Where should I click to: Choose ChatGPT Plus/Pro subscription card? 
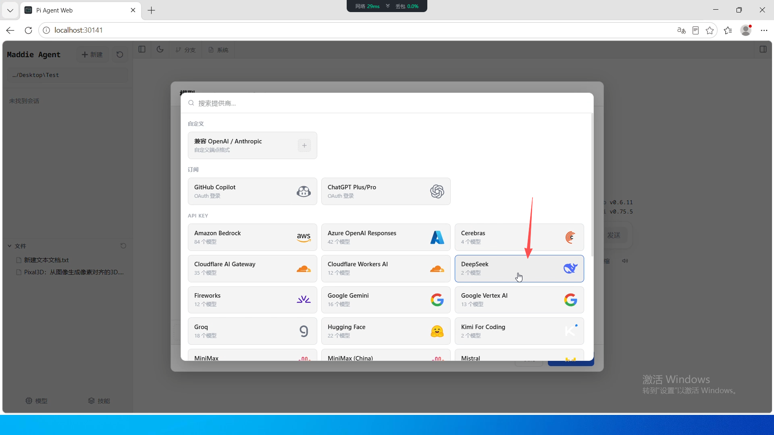coord(386,191)
